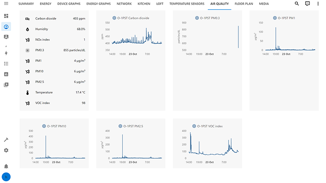Open the Notifications bell
The image size is (326, 183).
[6, 166]
